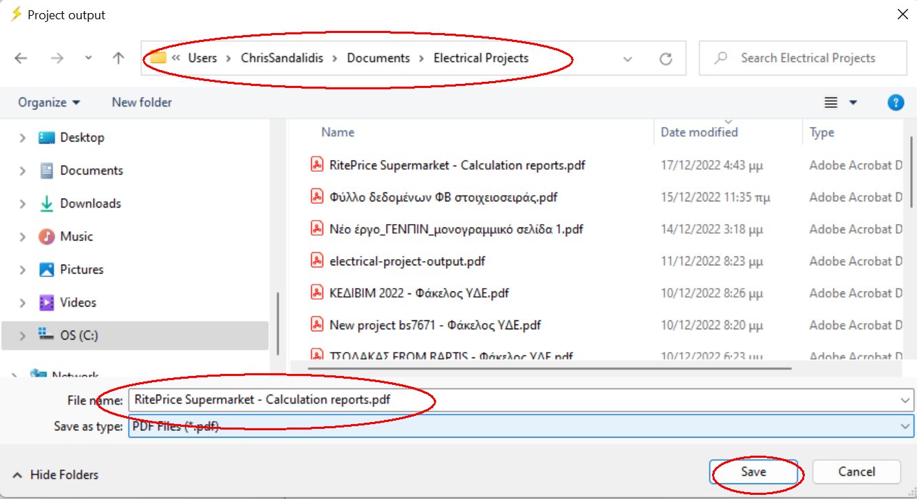The height and width of the screenshot is (499, 917).
Task: Select the Downloads folder in sidebar
Action: click(90, 203)
